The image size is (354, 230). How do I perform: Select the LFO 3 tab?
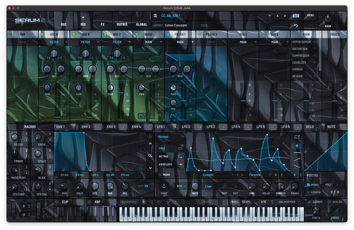[211, 127]
